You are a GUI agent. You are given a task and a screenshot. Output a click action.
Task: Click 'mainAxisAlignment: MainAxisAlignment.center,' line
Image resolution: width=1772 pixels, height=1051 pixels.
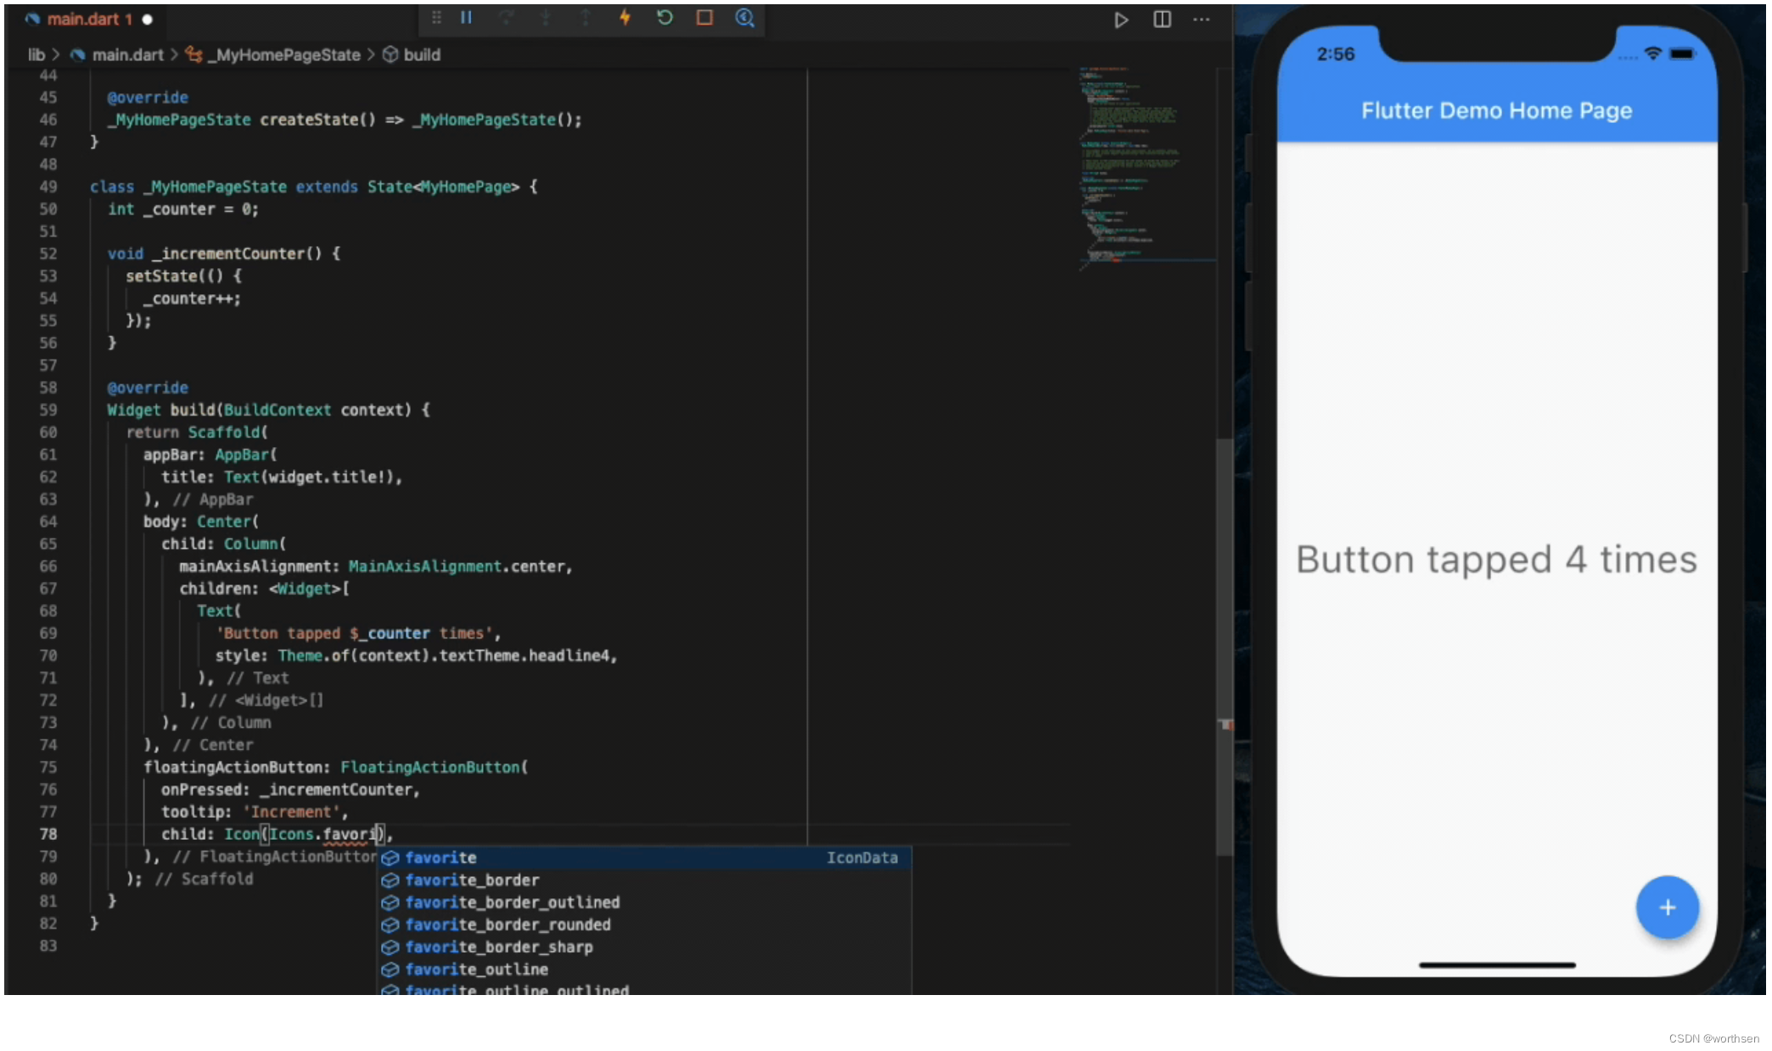(376, 567)
